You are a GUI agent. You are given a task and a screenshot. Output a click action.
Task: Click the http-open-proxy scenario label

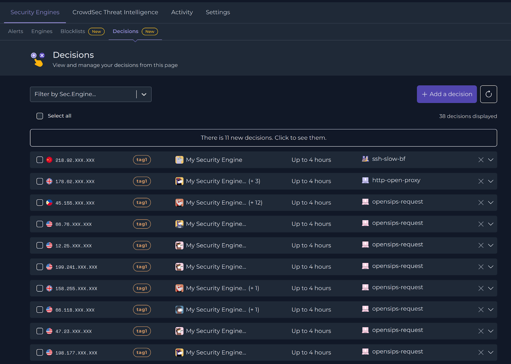point(396,180)
